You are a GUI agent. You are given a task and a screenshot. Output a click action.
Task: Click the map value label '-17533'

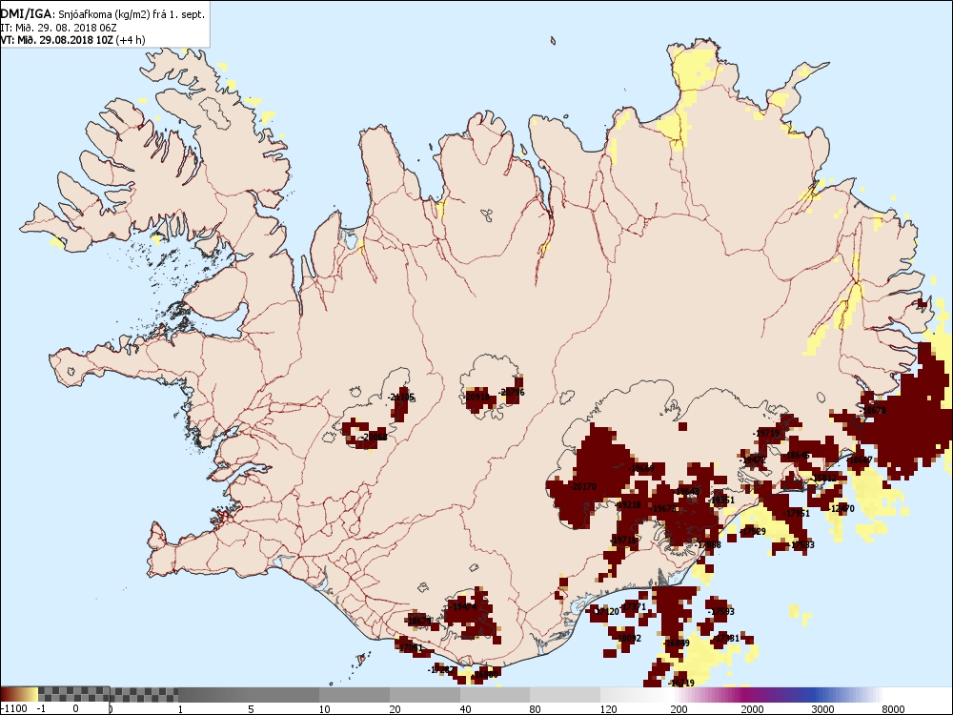(801, 544)
